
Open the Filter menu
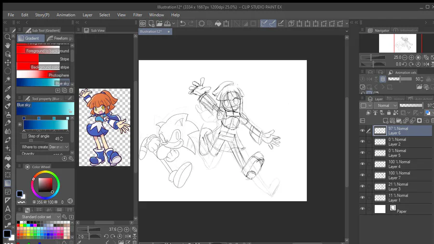coord(137,15)
